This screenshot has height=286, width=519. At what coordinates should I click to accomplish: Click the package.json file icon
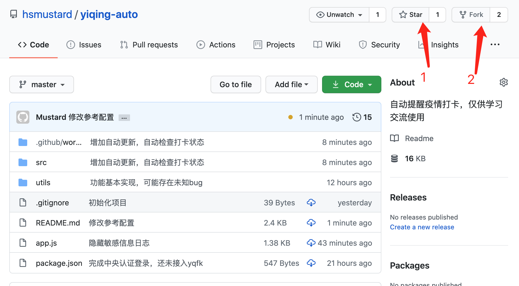pos(23,263)
